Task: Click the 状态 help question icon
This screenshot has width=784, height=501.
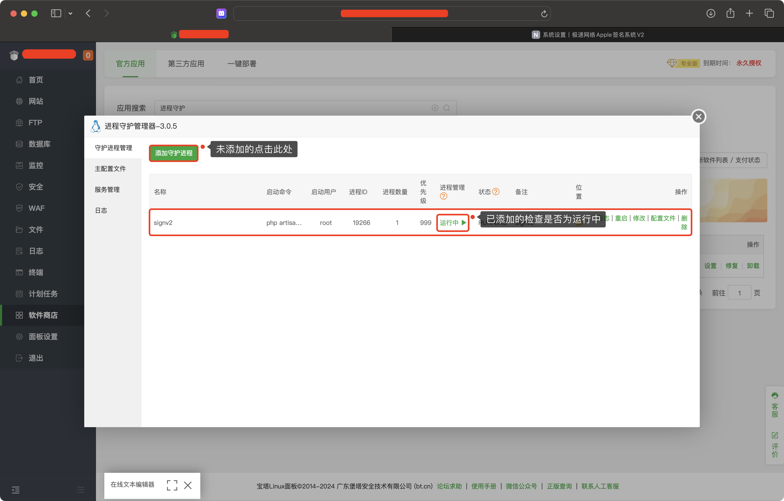Action: (x=496, y=192)
